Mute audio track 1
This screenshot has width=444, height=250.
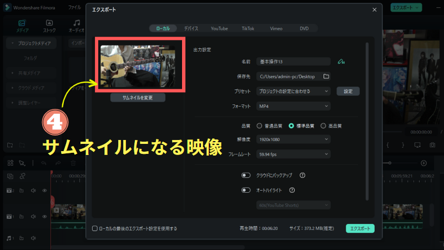(x=33, y=238)
